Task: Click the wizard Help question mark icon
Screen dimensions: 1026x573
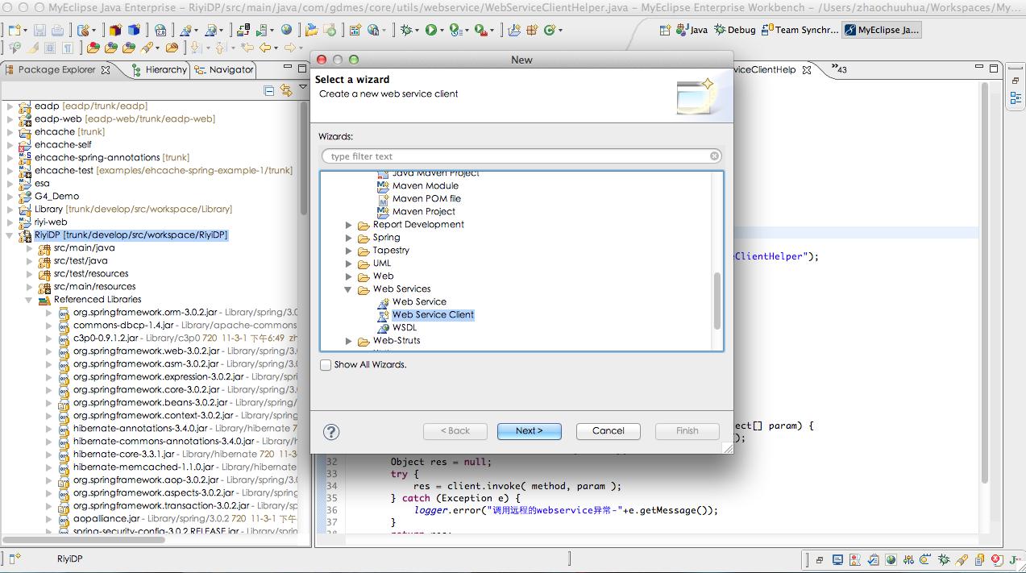Action: click(x=331, y=432)
